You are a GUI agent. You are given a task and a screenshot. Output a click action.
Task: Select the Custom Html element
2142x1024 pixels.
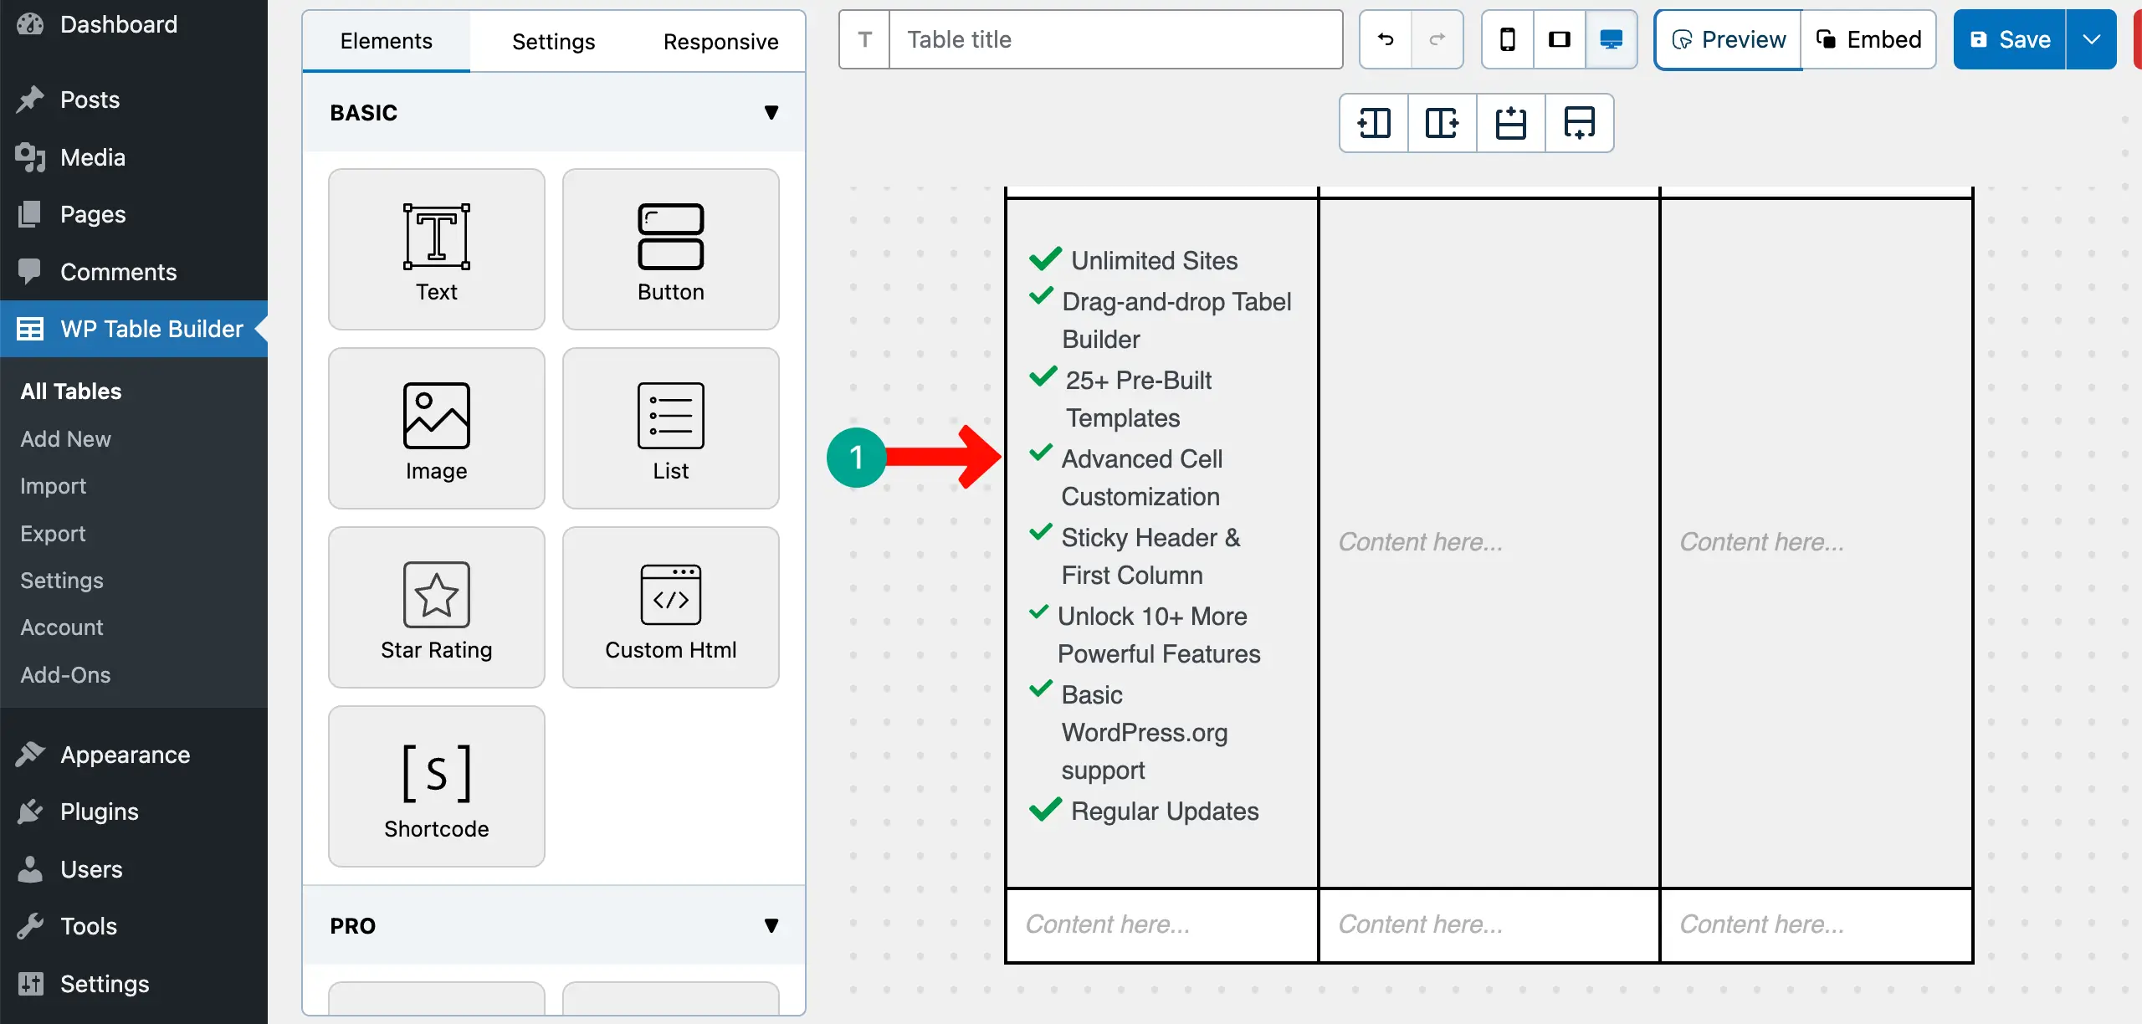click(x=670, y=607)
